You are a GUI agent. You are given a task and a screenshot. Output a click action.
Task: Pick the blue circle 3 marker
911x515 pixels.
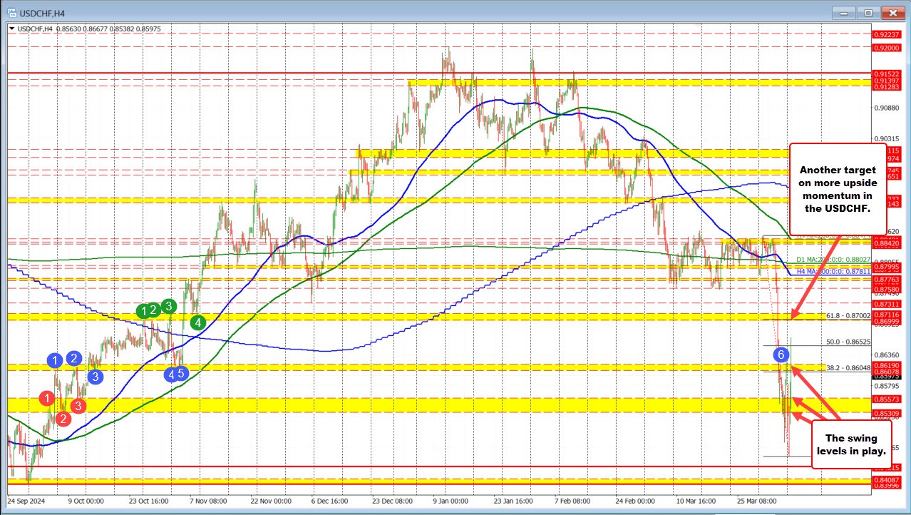(96, 375)
